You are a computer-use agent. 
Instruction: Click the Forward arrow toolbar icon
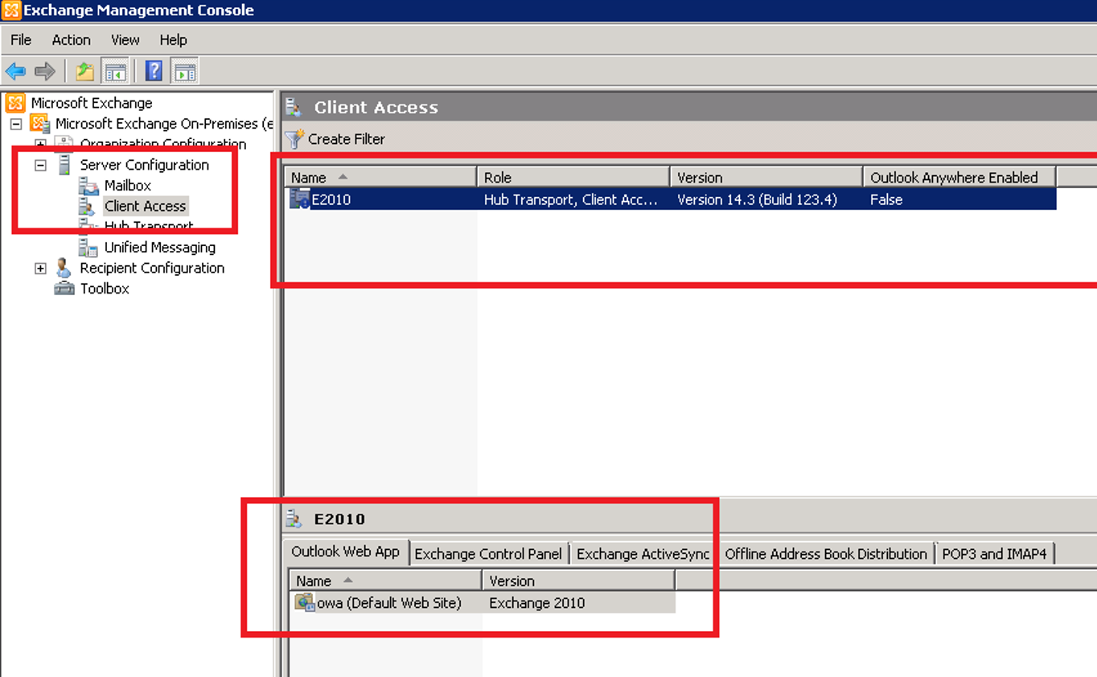(45, 72)
